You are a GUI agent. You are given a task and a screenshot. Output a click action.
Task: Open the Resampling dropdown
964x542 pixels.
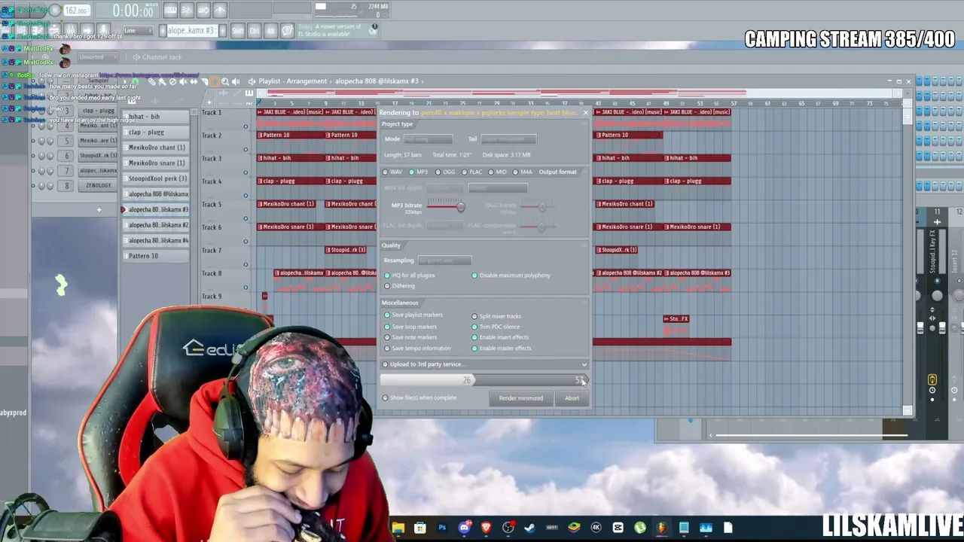pyautogui.click(x=445, y=260)
